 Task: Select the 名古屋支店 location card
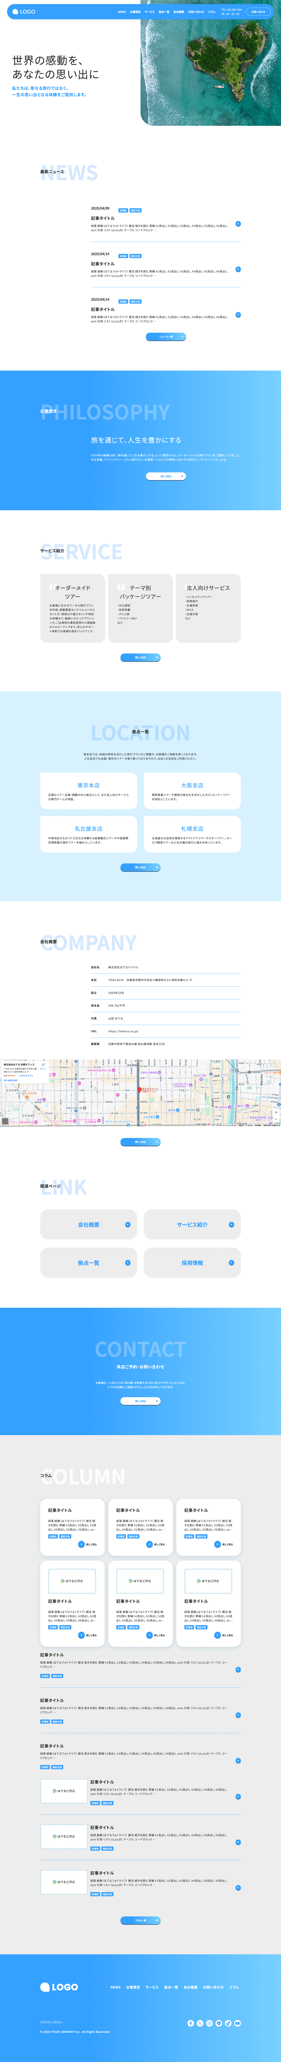point(89,834)
